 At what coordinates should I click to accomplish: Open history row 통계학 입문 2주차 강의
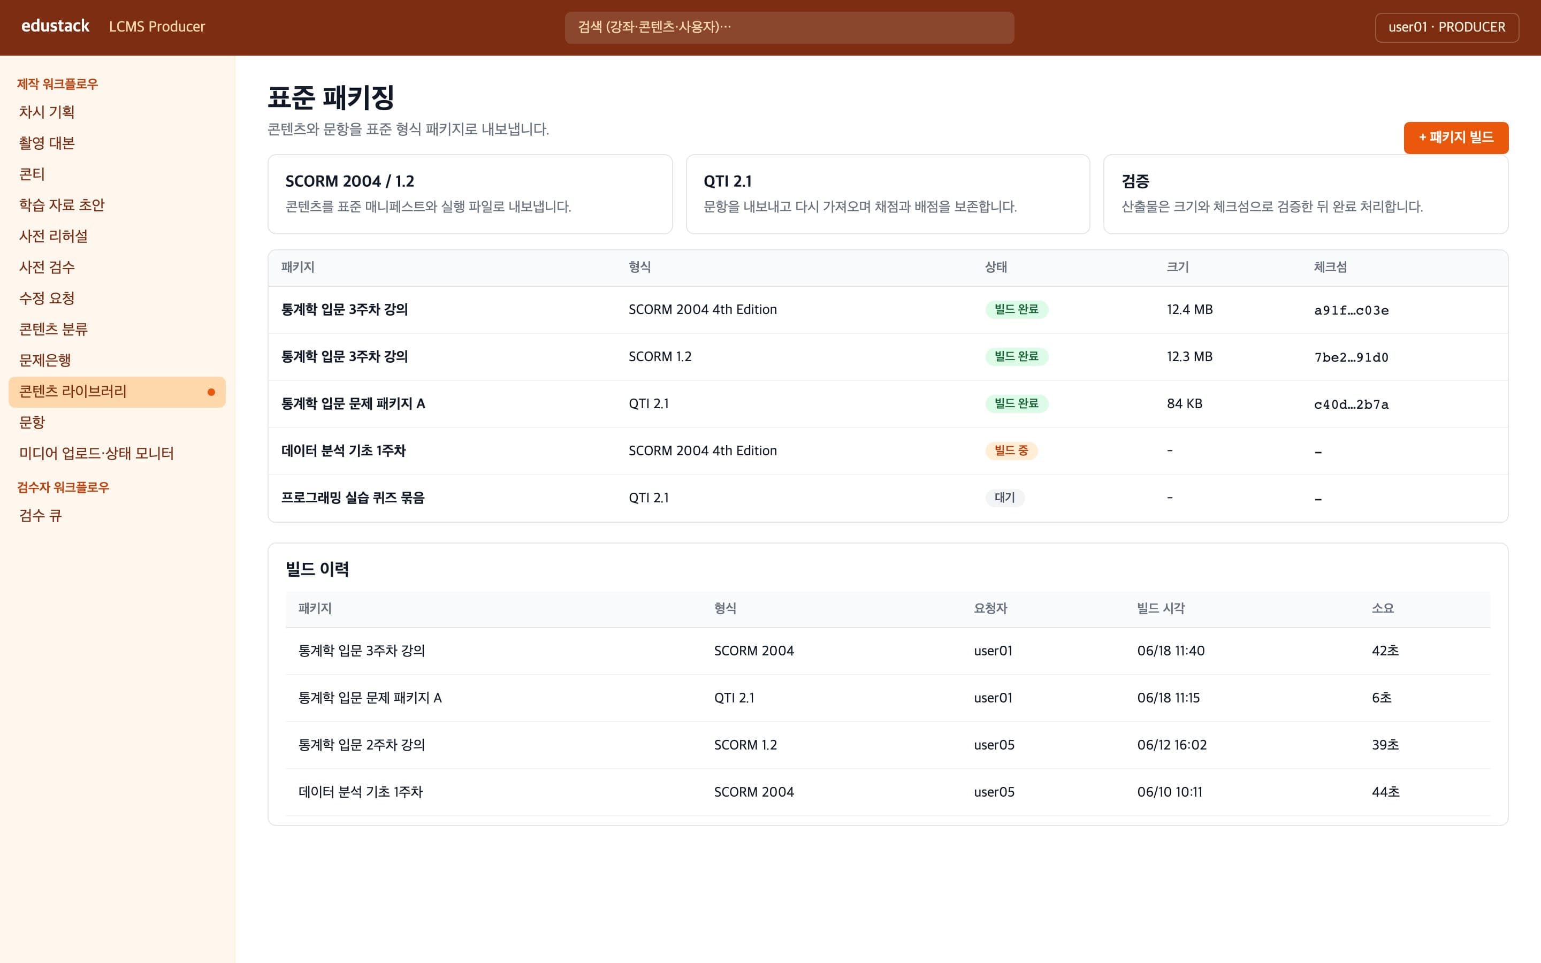click(888, 746)
